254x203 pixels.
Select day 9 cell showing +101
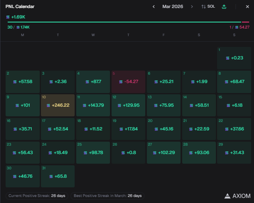(23, 106)
